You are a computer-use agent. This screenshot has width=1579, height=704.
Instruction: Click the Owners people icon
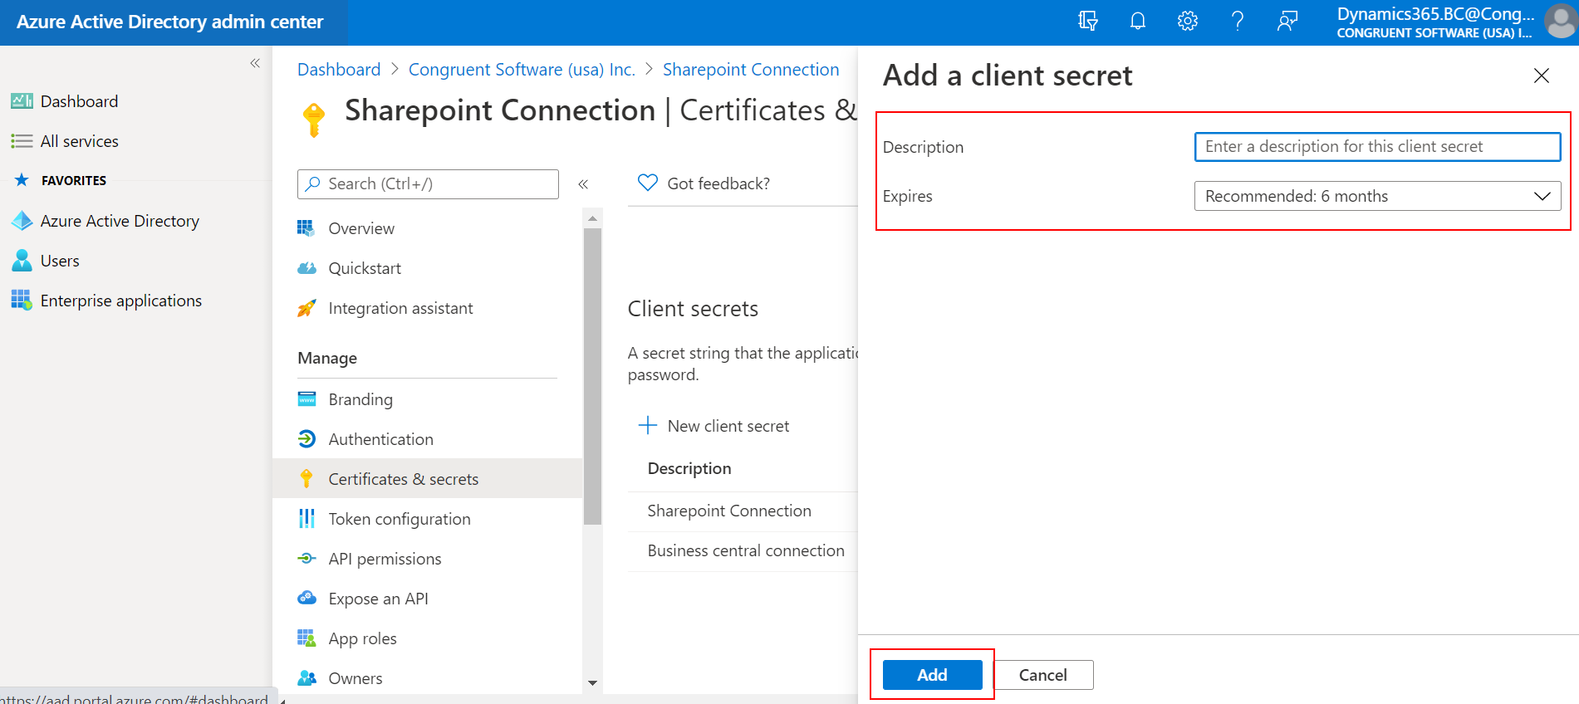tap(306, 678)
